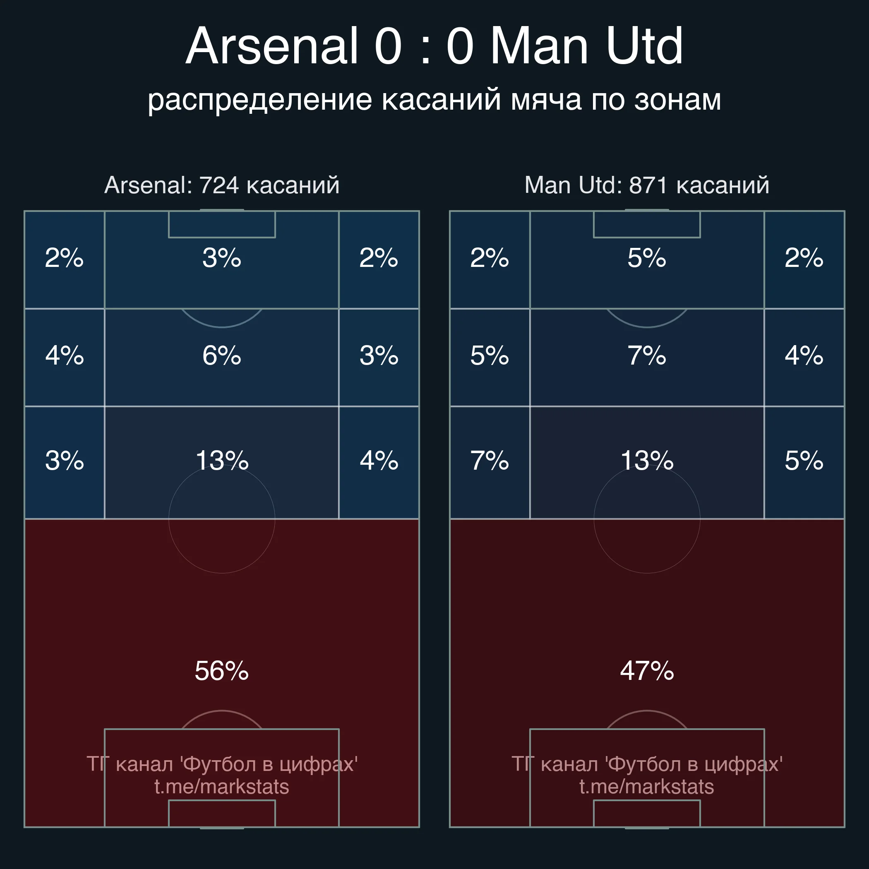The width and height of the screenshot is (869, 869).
Task: Click Man Utd's 13% central midfield zone
Action: point(646,460)
